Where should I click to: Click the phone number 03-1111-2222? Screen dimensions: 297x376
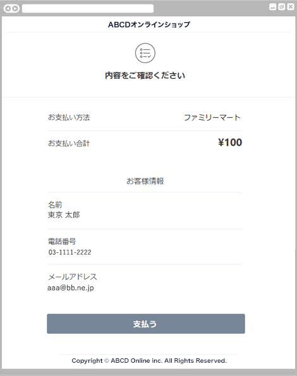click(x=70, y=252)
